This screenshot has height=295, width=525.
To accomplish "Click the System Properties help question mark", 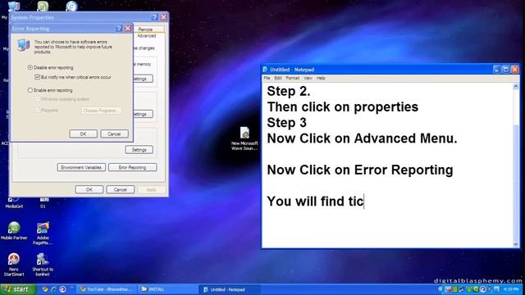I will coord(154,17).
